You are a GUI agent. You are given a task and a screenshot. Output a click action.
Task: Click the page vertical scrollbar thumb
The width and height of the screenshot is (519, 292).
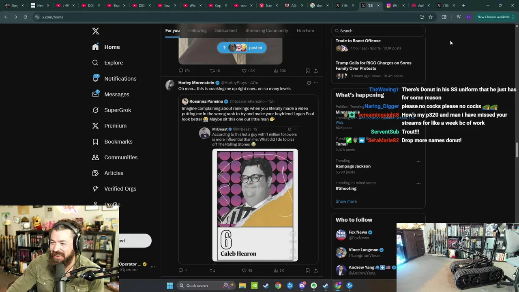(x=517, y=150)
